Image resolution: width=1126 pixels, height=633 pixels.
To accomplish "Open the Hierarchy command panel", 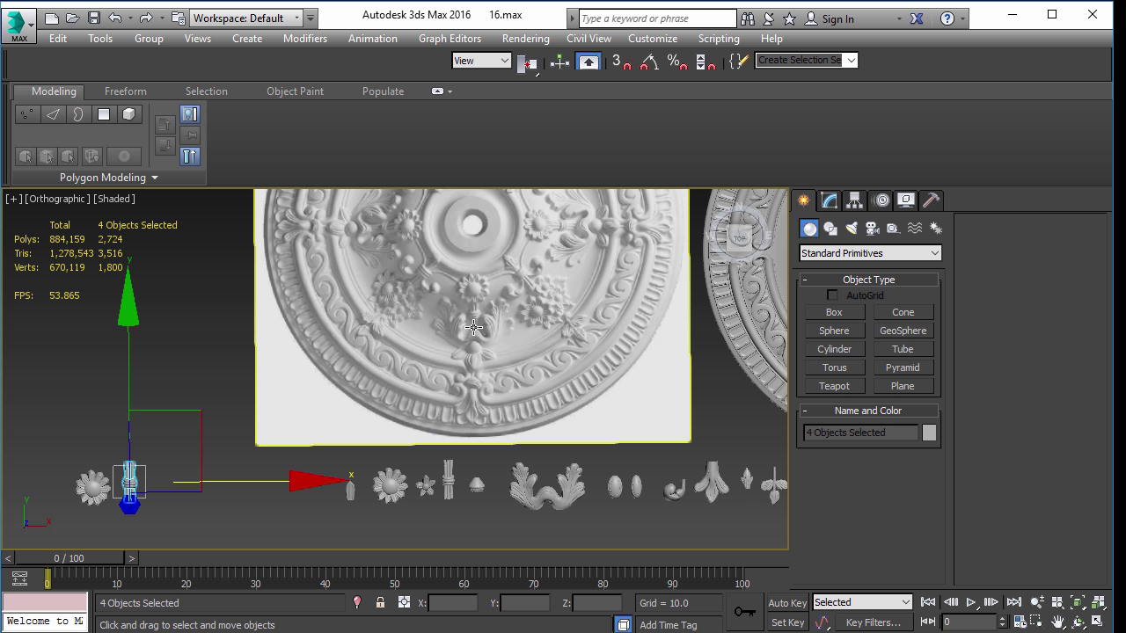I will (x=854, y=200).
